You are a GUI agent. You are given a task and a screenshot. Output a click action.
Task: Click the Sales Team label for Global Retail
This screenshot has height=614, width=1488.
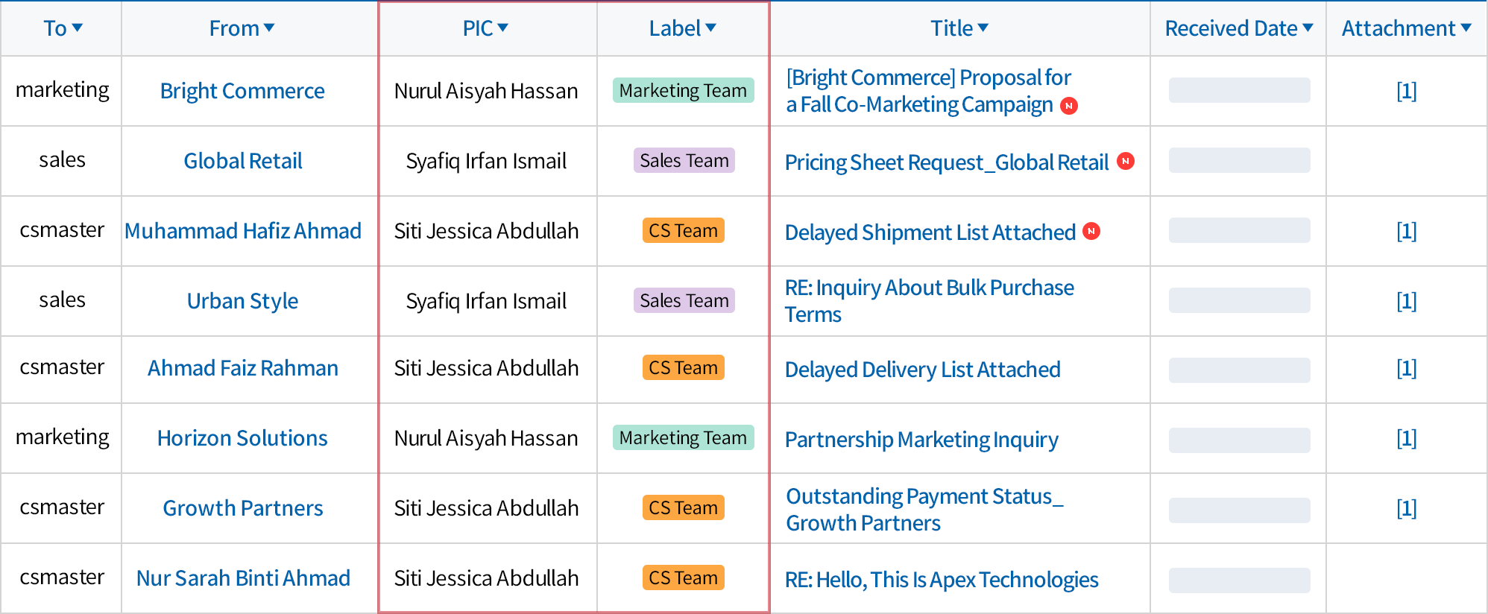point(684,160)
